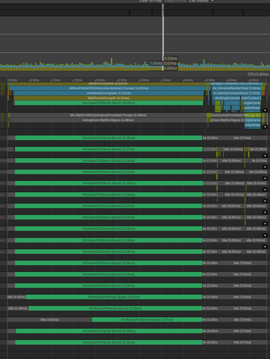Open the dropdown arrow next to Call Stacks
The width and height of the screenshot is (270, 359).
pyautogui.click(x=213, y=1)
